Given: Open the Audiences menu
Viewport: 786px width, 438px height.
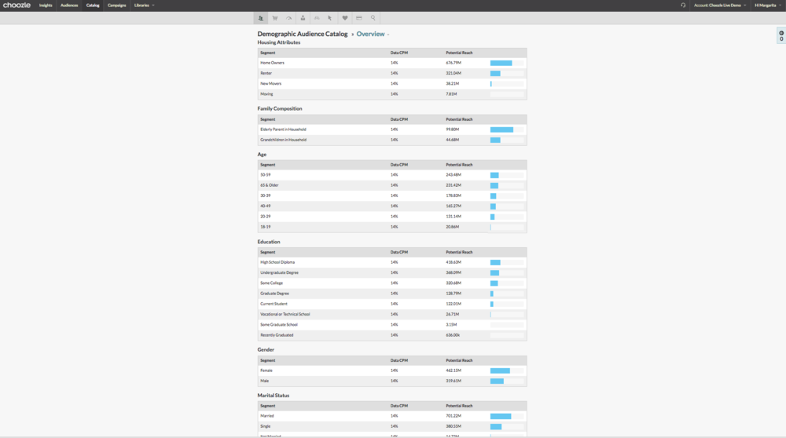Looking at the screenshot, I should [x=69, y=5].
